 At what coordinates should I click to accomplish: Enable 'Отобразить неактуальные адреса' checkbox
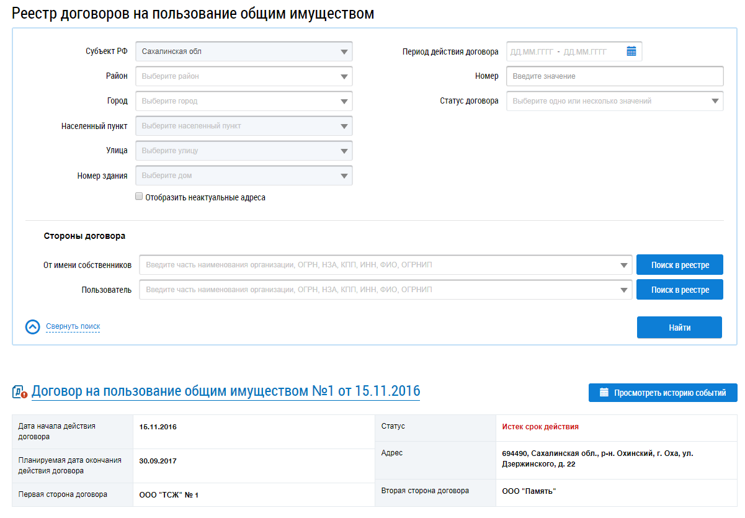click(139, 197)
